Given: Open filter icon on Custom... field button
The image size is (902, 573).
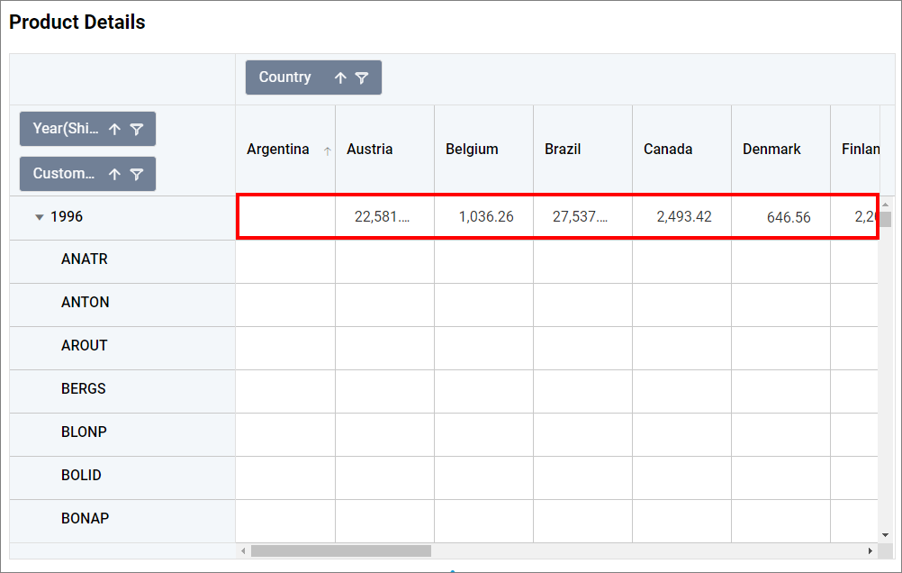Looking at the screenshot, I should [x=137, y=175].
